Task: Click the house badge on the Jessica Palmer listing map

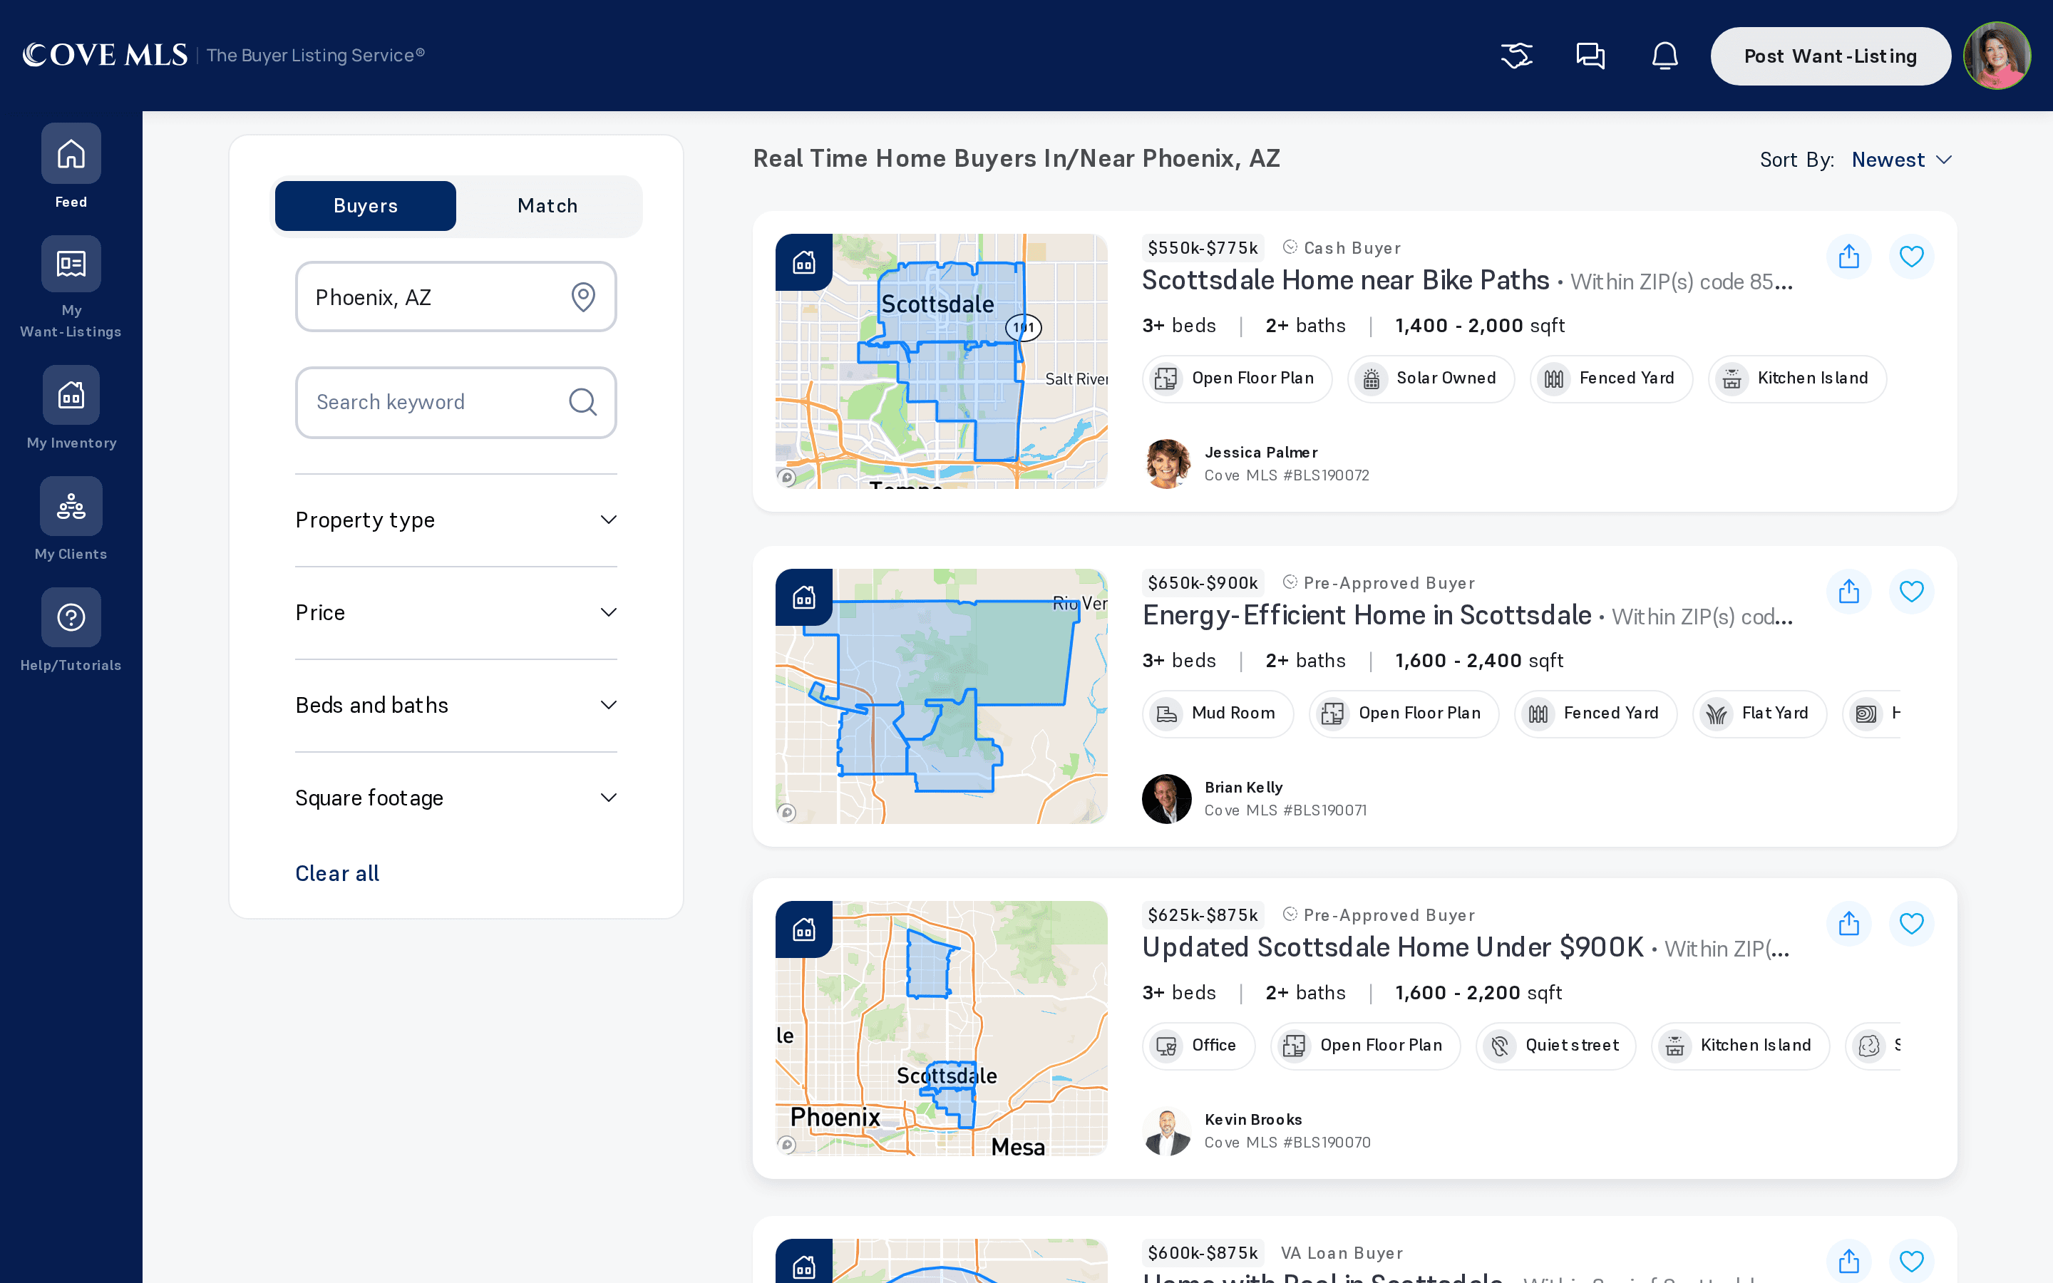Action: (803, 262)
